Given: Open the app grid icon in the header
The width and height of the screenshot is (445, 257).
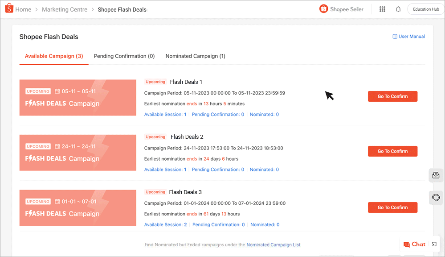Looking at the screenshot, I should (x=382, y=9).
